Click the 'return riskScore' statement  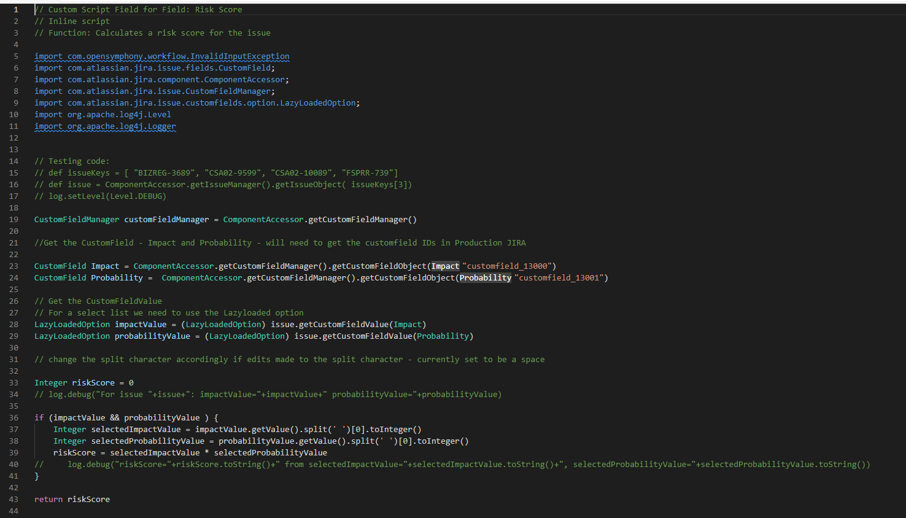pyautogui.click(x=72, y=500)
